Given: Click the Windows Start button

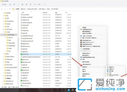Looking at the screenshot, I should pyautogui.click(x=69, y=90).
